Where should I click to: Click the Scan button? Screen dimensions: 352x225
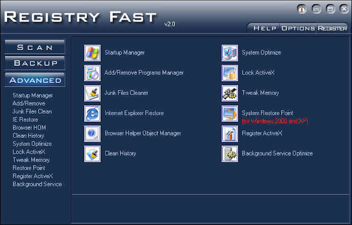(x=35, y=47)
